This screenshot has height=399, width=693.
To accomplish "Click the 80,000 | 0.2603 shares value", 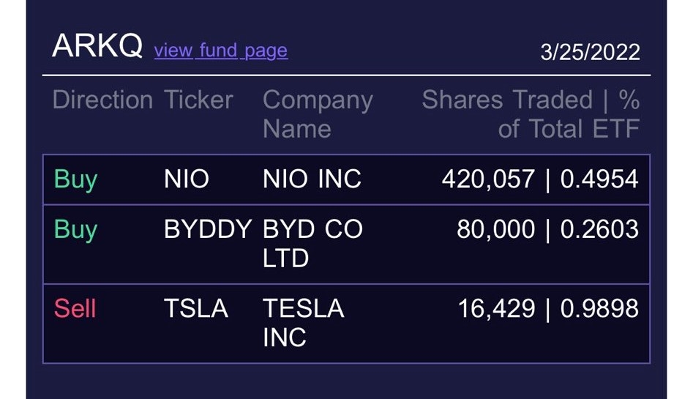I will 547,230.
